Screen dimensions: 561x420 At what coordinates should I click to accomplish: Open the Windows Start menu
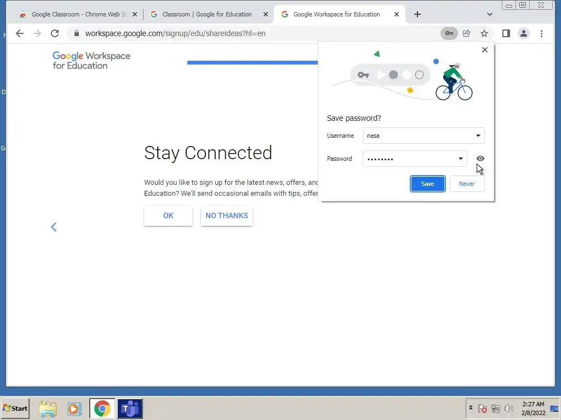(15, 408)
